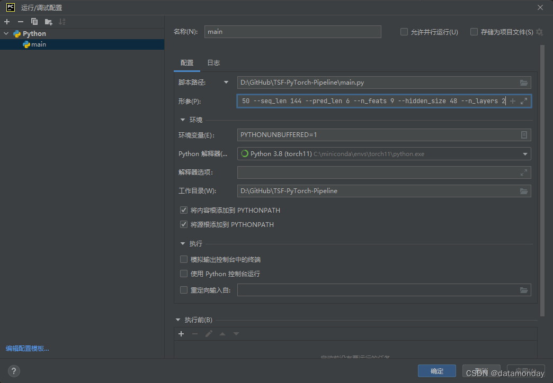Open environment variables editor icon
The height and width of the screenshot is (383, 553).
coord(524,135)
